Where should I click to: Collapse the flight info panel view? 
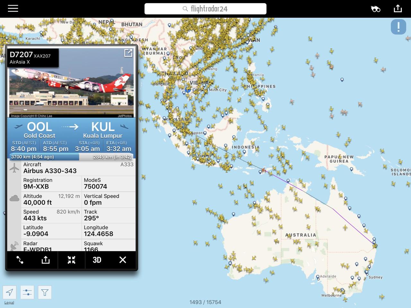[71, 260]
